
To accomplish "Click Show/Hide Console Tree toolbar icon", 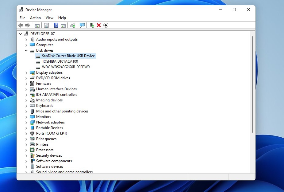I will pyautogui.click(x=37, y=25).
